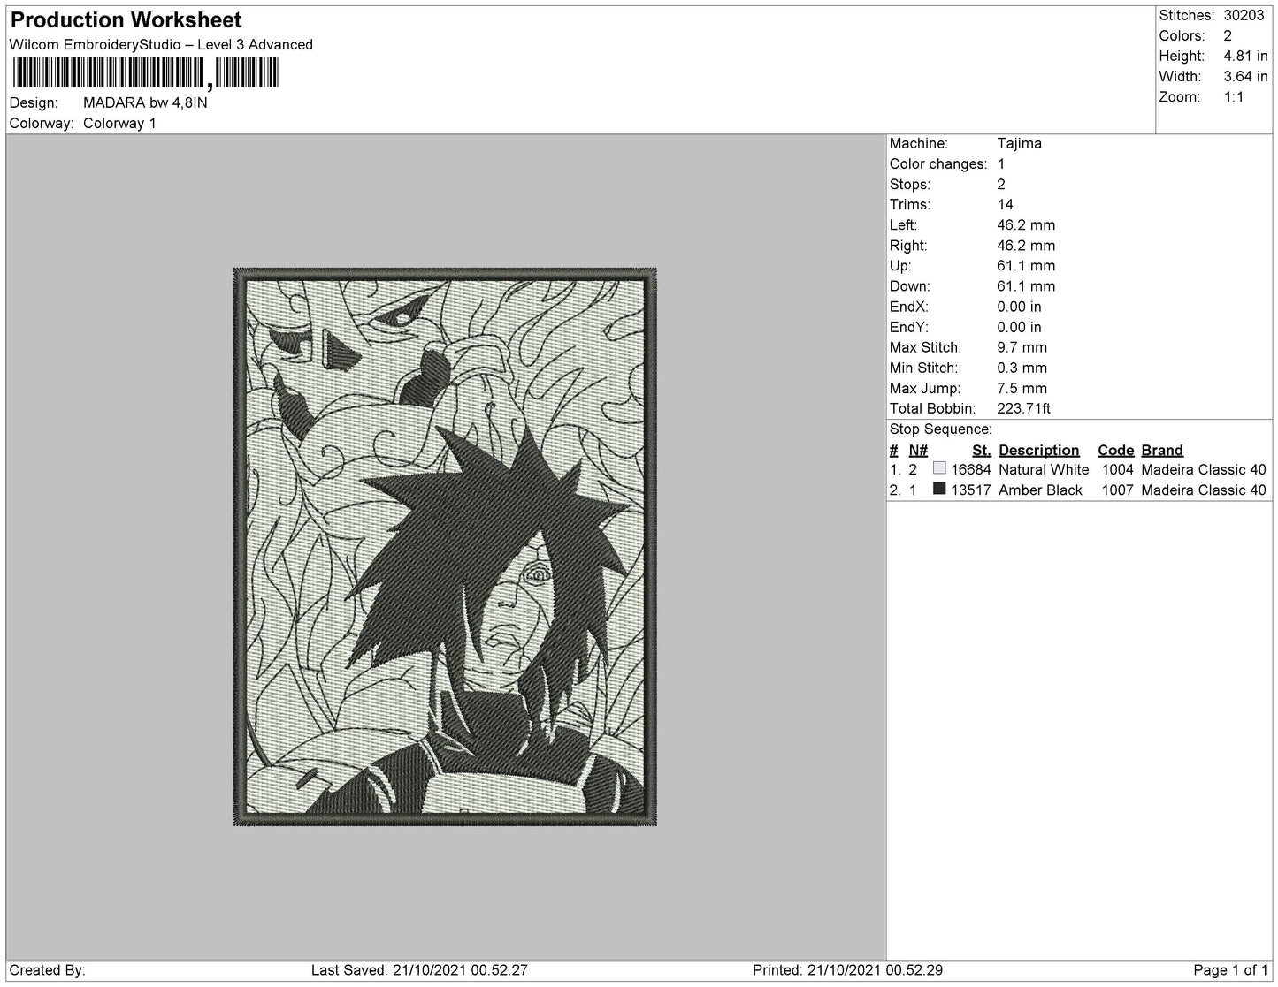Click the 'Color changes:' label
Screen dimensions: 1278x987
click(938, 163)
